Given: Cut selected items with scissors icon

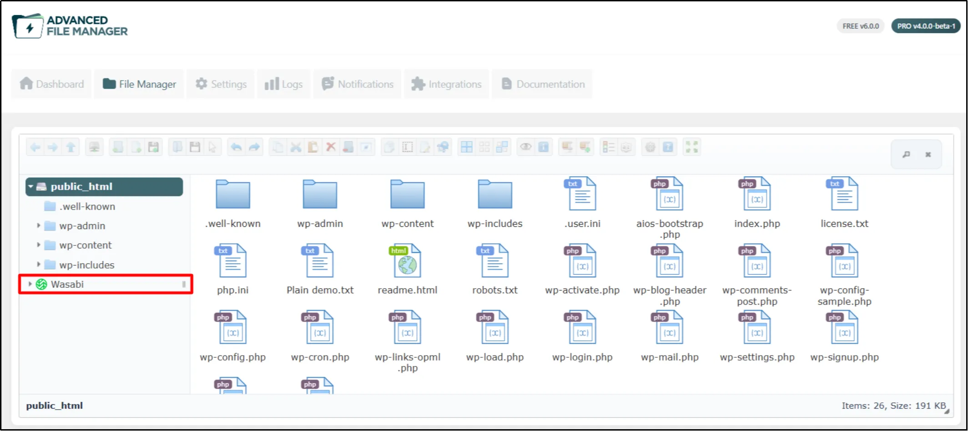Looking at the screenshot, I should pyautogui.click(x=296, y=147).
